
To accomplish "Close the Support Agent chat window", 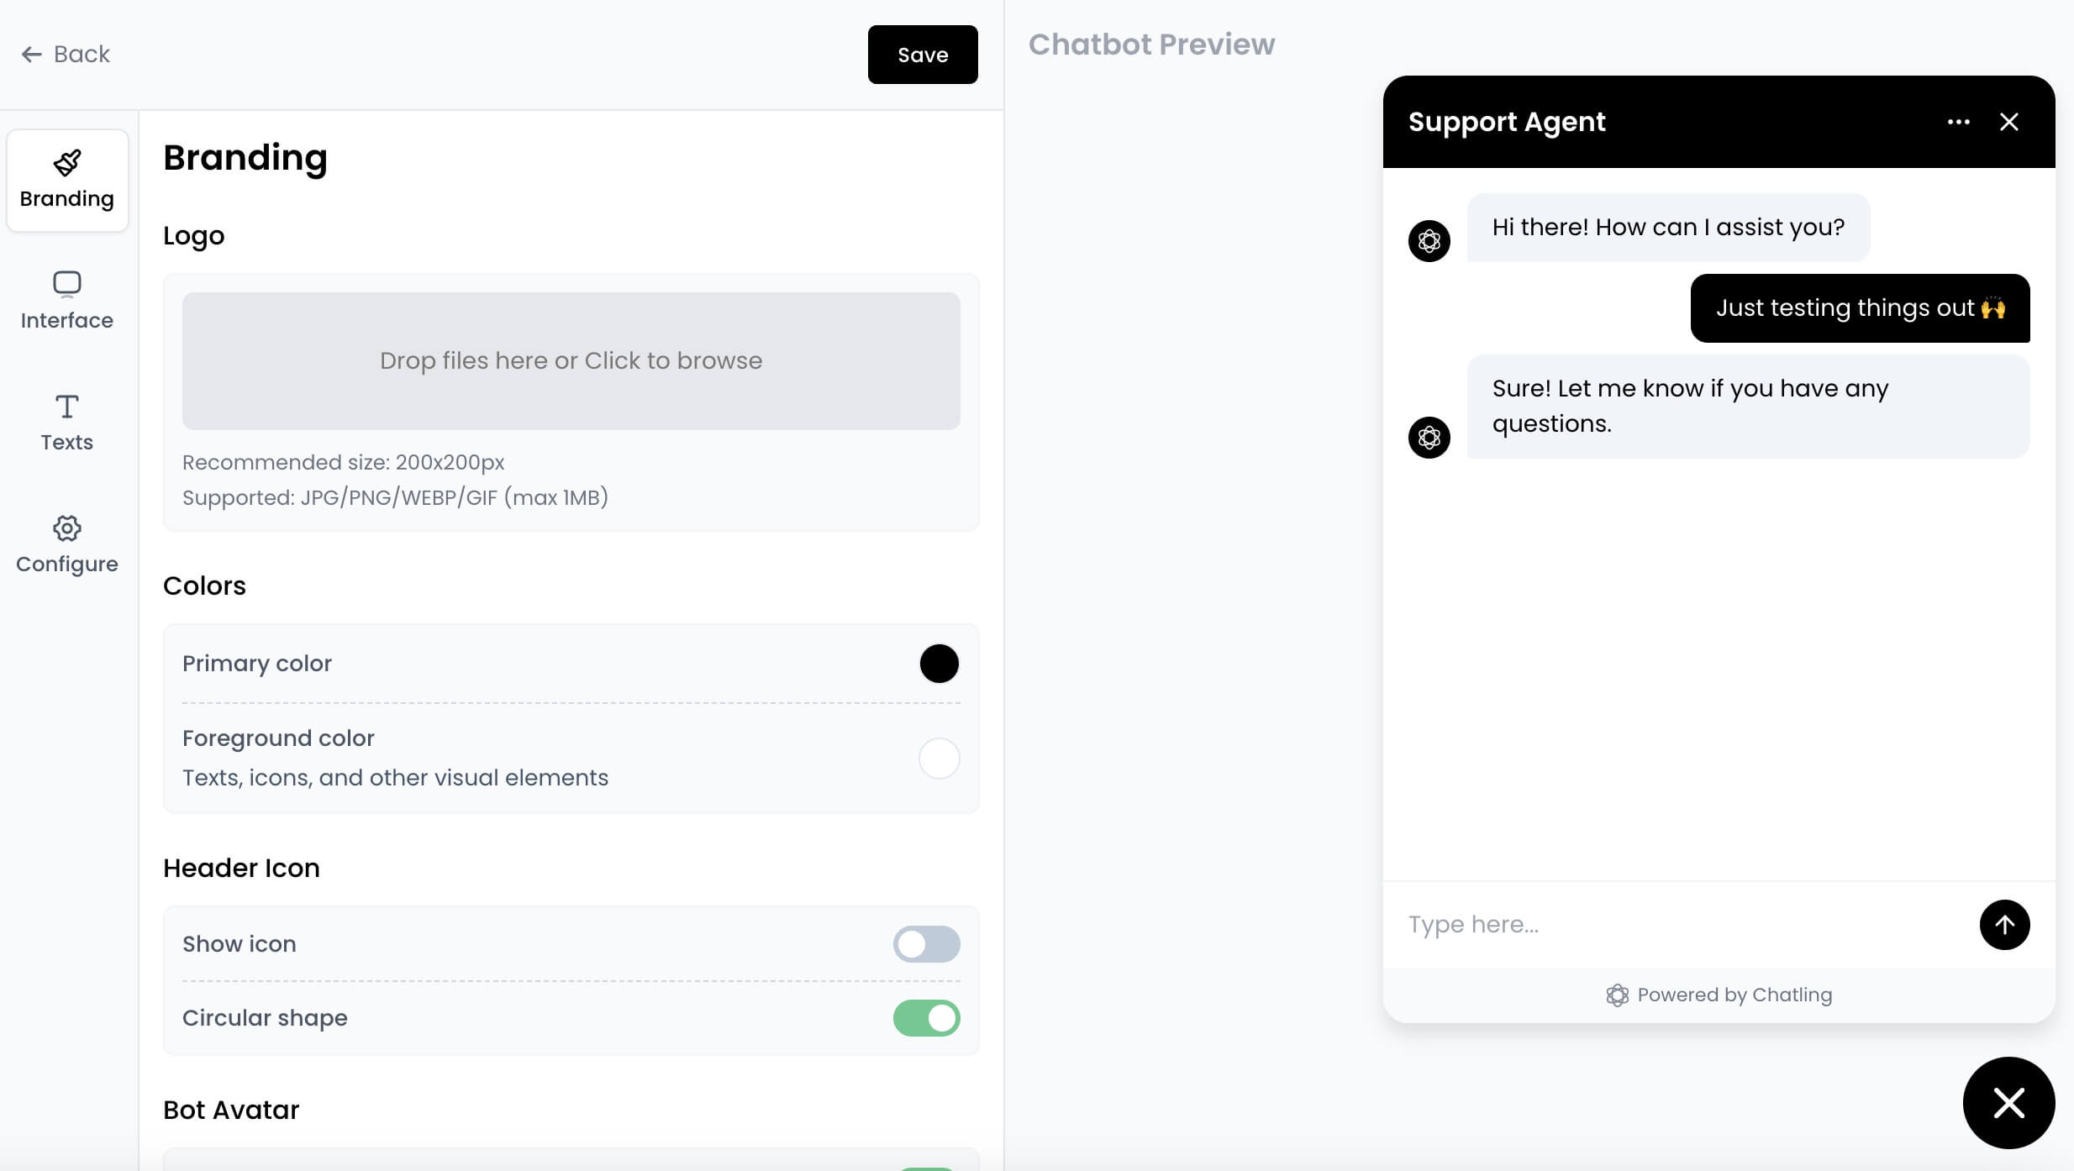I will point(2009,122).
